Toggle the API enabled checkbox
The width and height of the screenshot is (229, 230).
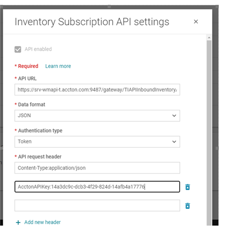coord(18,49)
